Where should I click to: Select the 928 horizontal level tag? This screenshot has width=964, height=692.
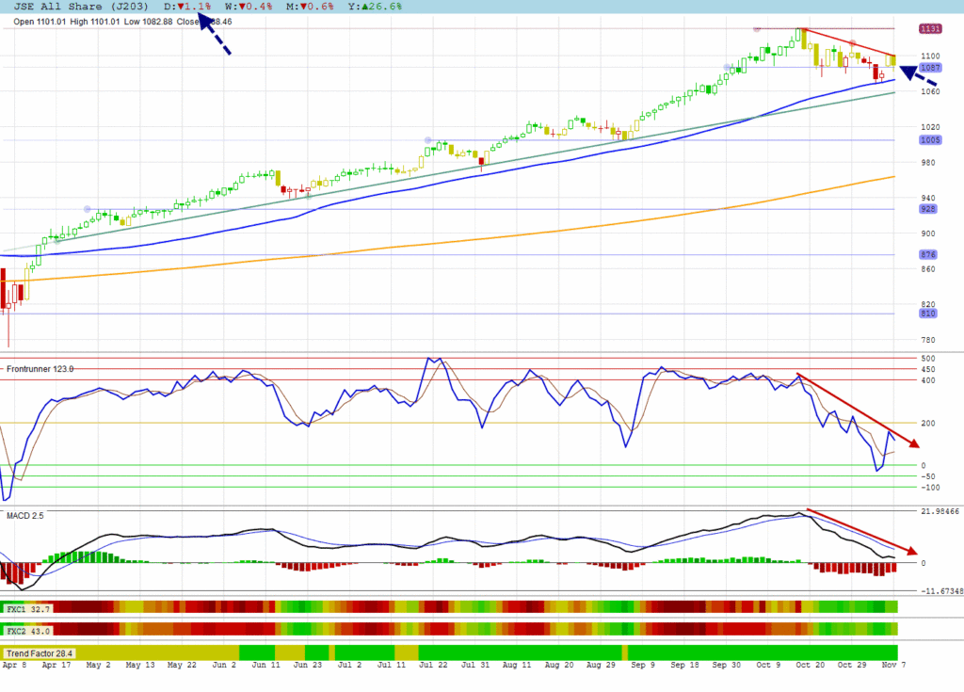click(x=930, y=209)
